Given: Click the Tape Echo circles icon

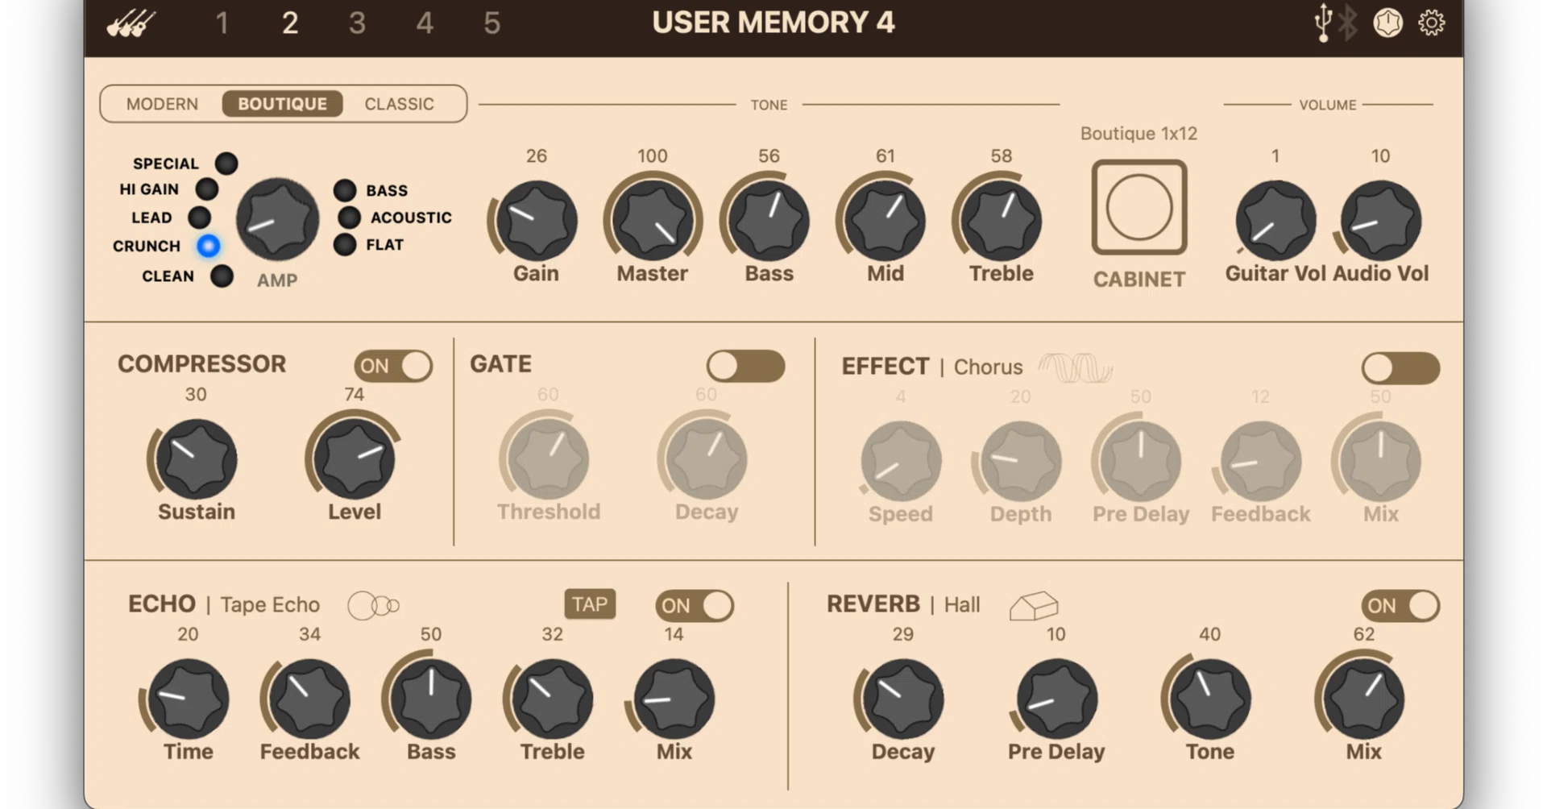Looking at the screenshot, I should [374, 605].
